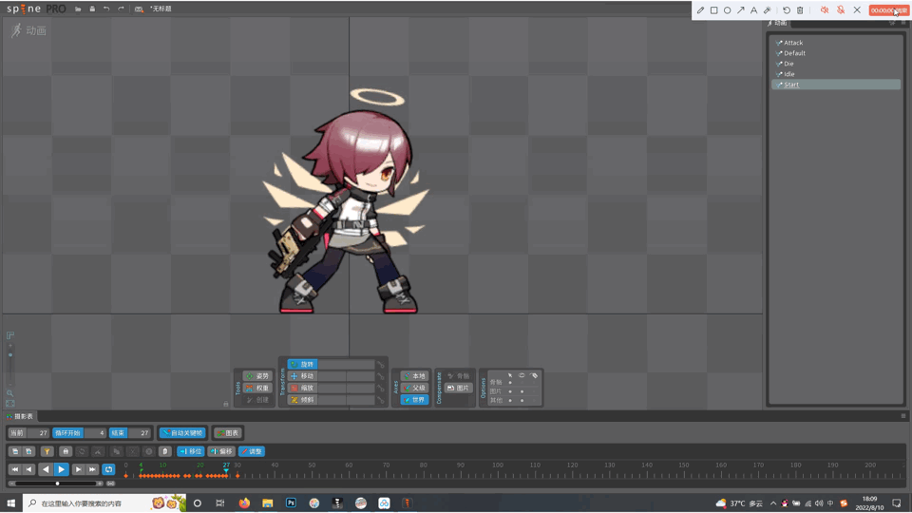Enable 图片 image compensation

pyautogui.click(x=458, y=388)
